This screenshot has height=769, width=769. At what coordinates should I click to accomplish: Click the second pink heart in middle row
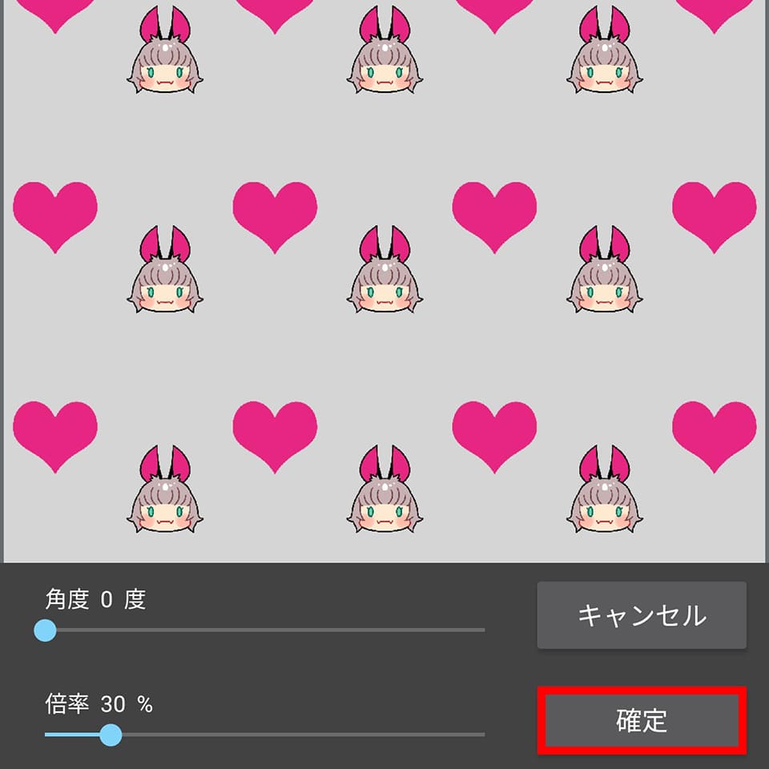click(275, 217)
